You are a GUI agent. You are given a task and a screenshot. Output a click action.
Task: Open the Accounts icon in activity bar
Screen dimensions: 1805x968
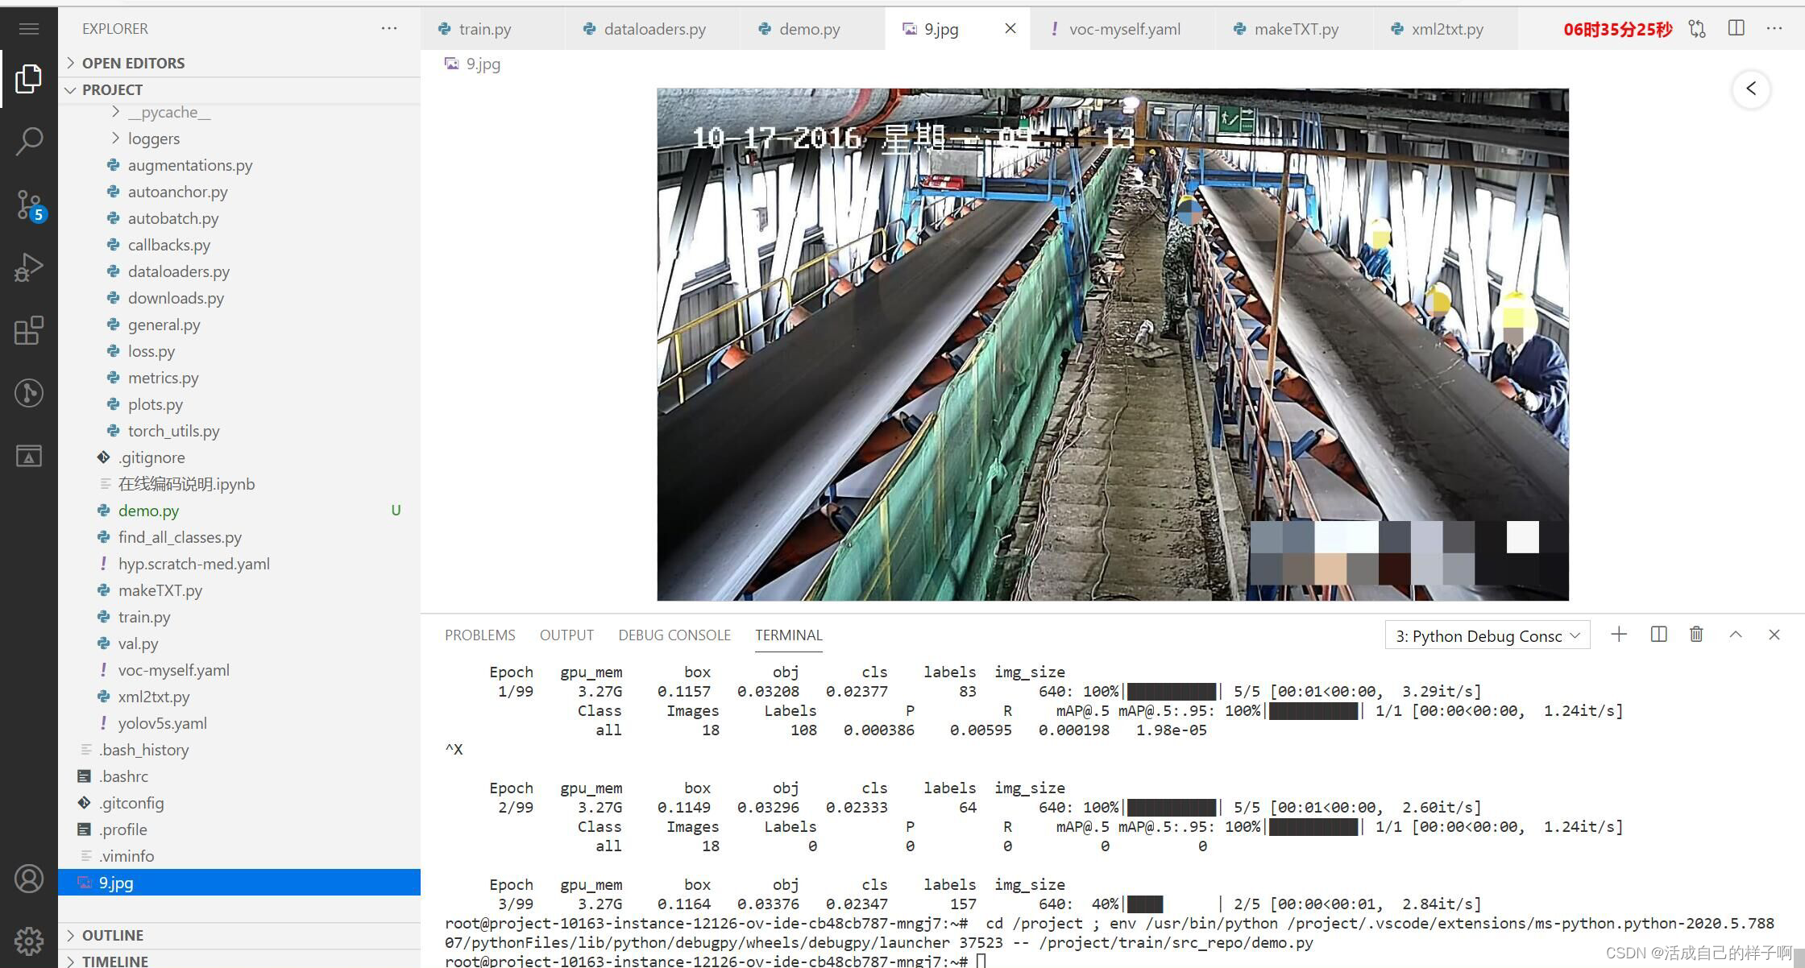pos(29,878)
